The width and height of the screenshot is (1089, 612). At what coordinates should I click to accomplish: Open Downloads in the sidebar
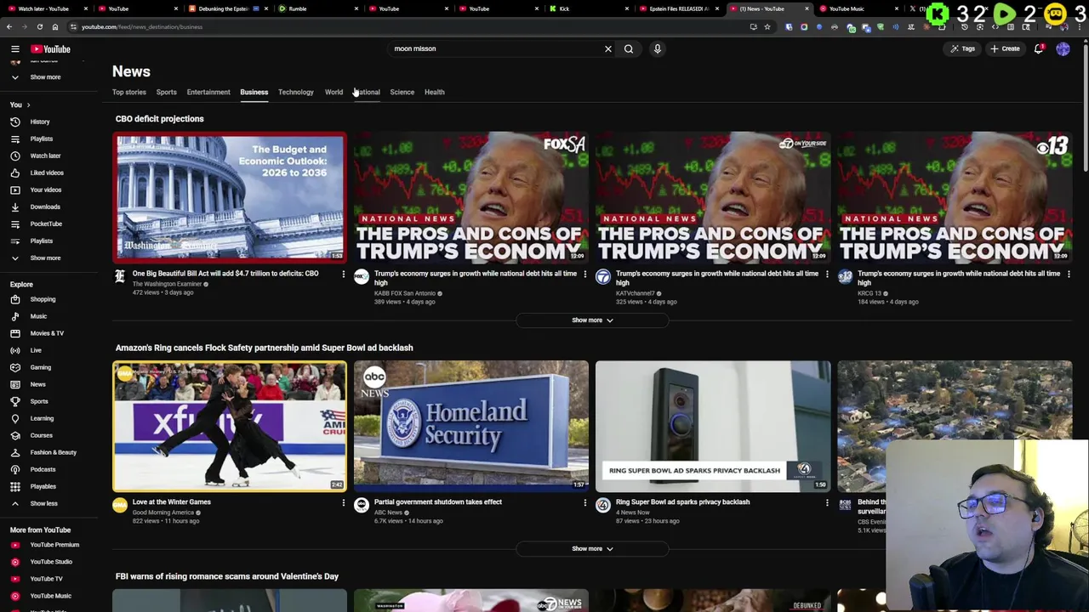[45, 207]
